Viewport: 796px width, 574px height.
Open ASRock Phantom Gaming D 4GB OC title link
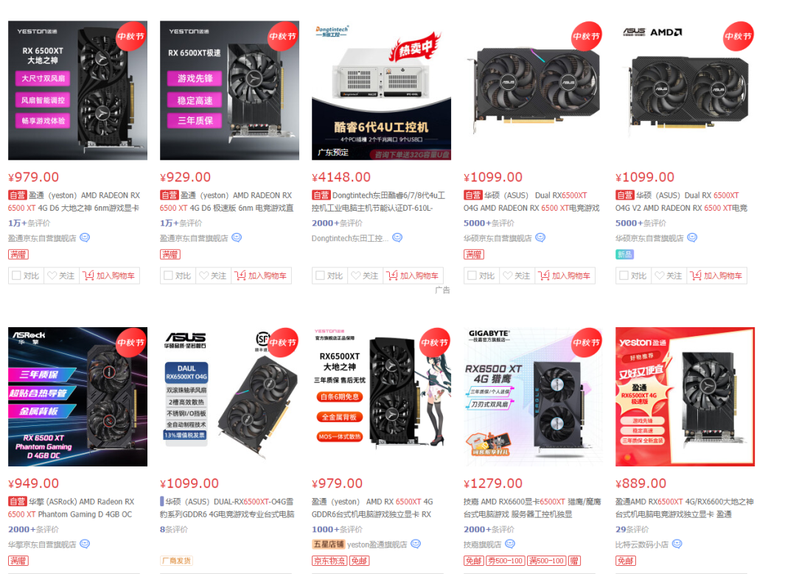[71, 508]
